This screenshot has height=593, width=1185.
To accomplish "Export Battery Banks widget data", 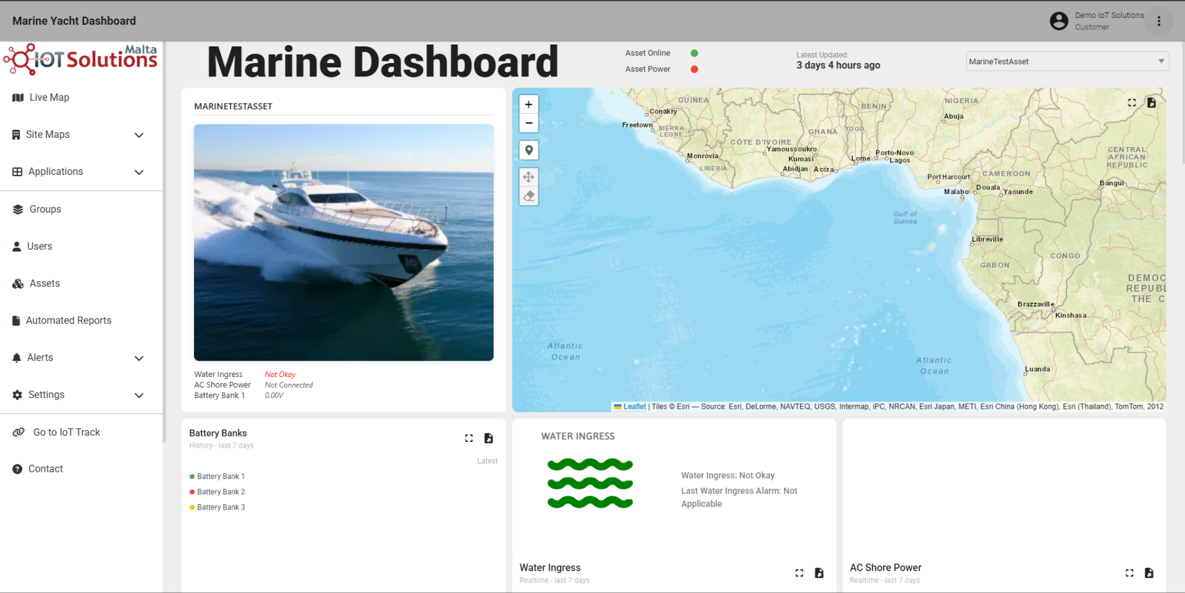I will point(489,438).
